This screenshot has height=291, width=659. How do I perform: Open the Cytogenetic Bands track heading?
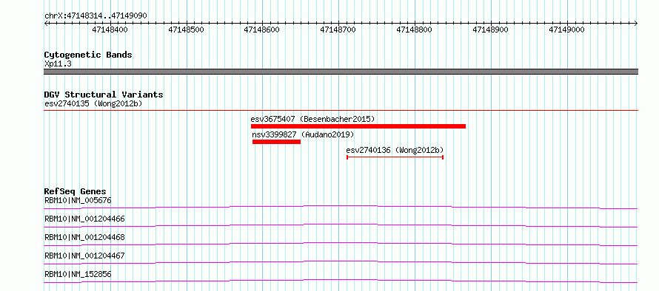(x=88, y=55)
